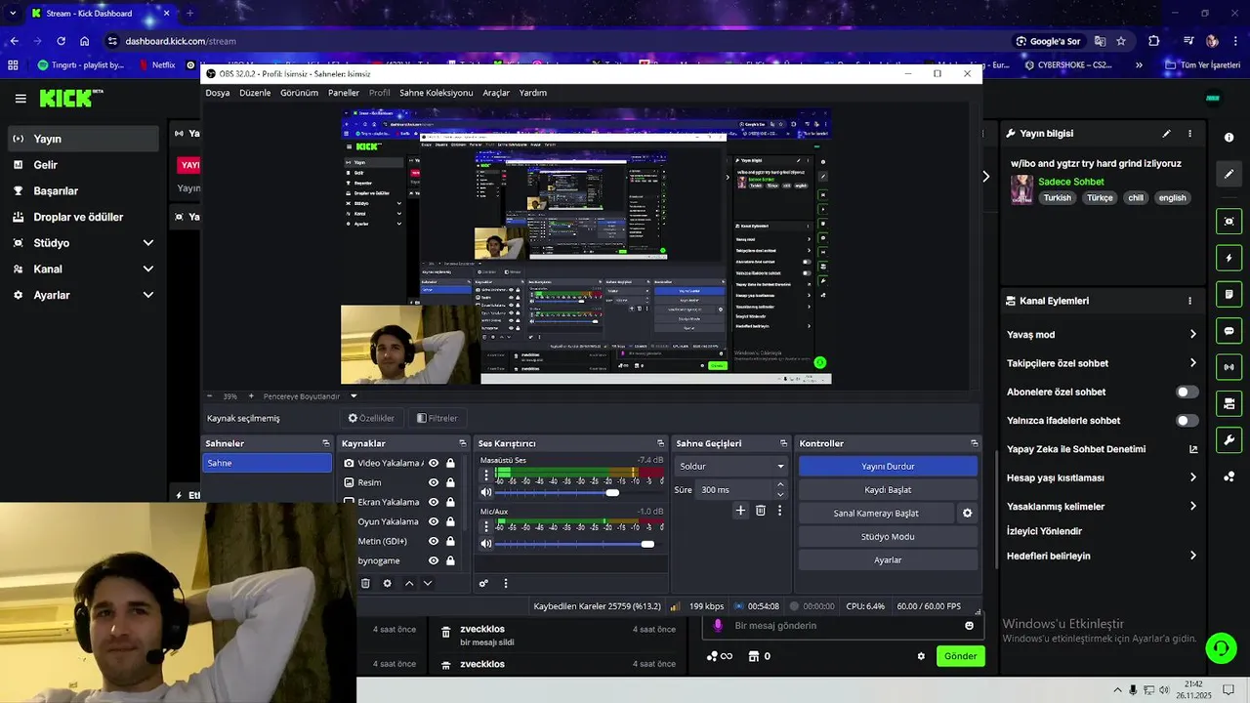Click the wrench icon in right sidebar
1250x703 pixels.
(1229, 440)
